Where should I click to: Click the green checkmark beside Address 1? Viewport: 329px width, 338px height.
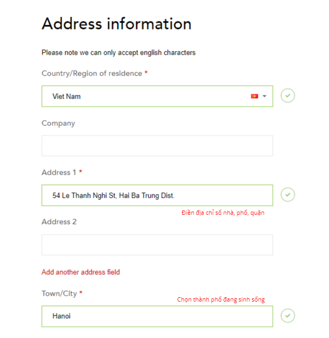coord(288,194)
